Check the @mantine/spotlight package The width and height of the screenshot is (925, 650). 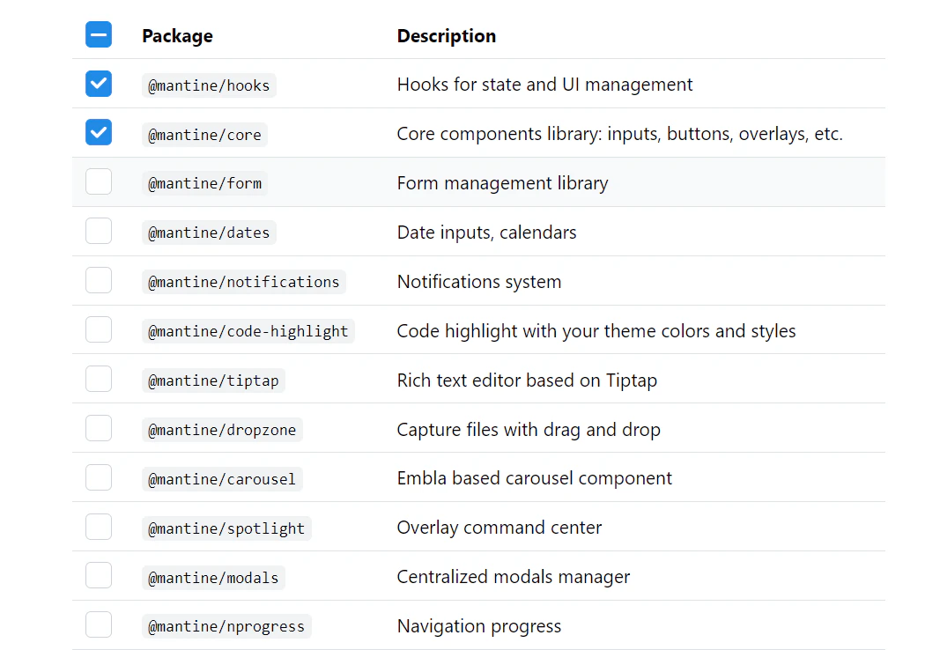99,527
